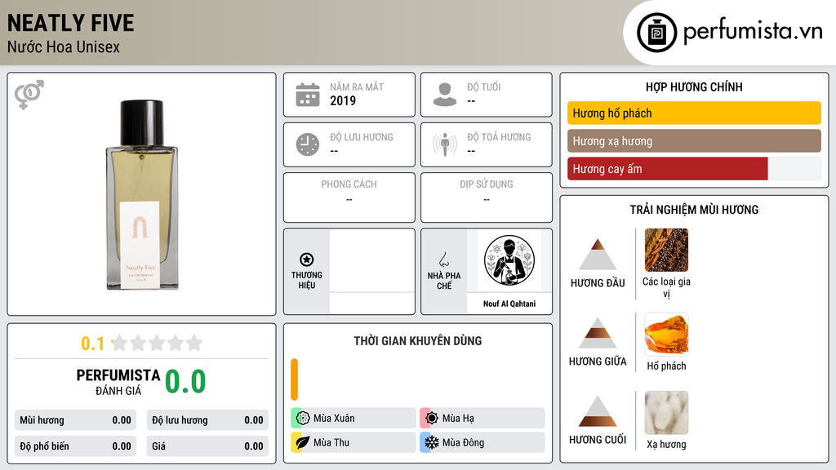Open the Nouf Al Qahtani perfumer avatar

pos(509,261)
